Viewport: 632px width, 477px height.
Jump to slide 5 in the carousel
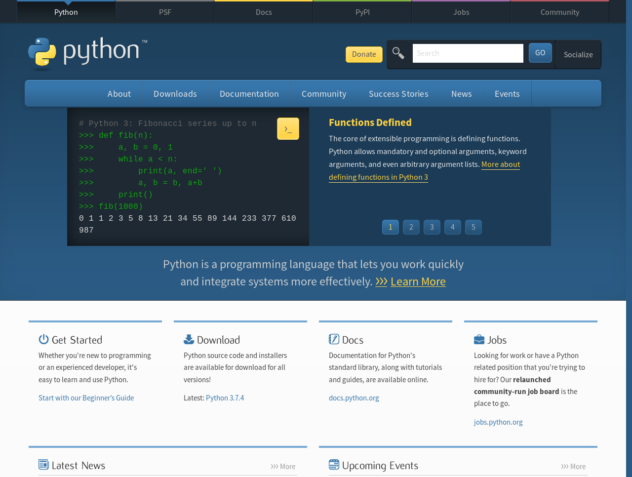[x=474, y=227]
